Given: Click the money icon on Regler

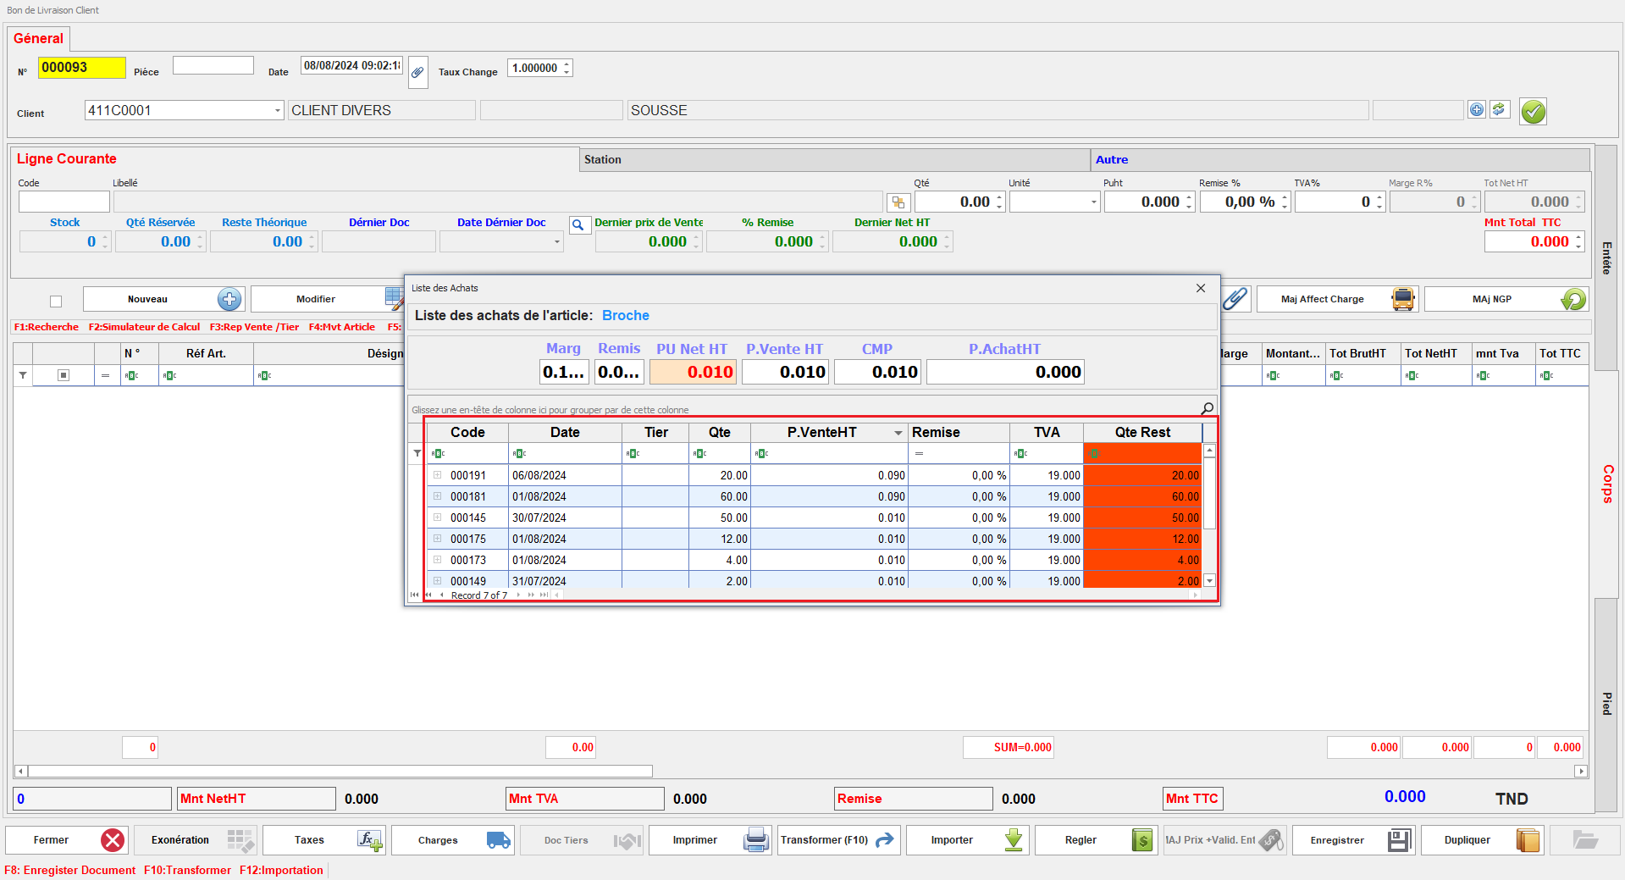Looking at the screenshot, I should click(1142, 840).
